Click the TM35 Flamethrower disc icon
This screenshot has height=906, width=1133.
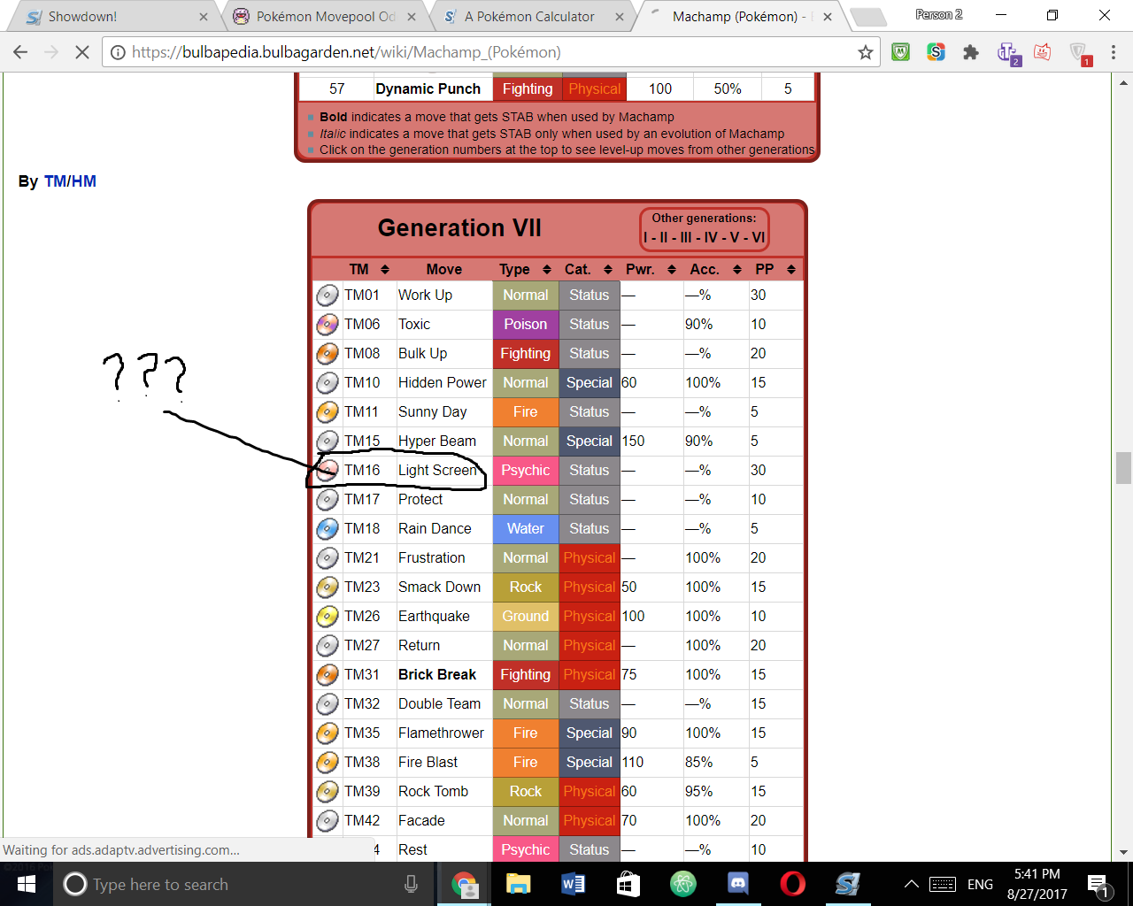click(x=328, y=733)
